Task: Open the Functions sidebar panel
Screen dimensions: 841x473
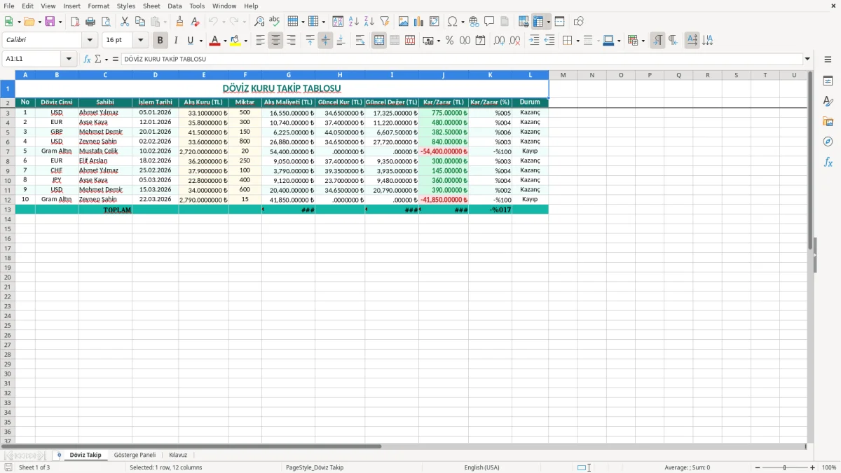Action: [828, 162]
